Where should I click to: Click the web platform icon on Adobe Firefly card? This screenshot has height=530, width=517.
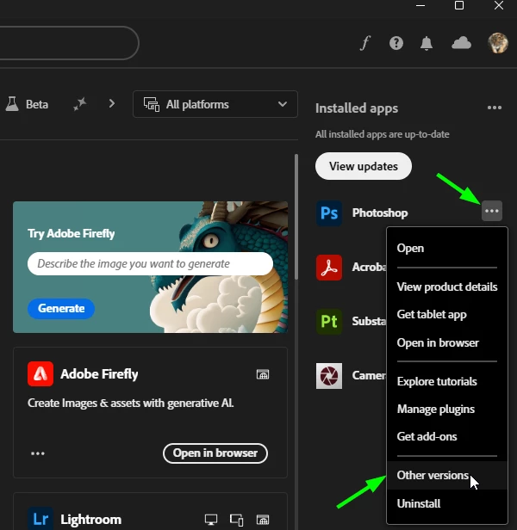pos(263,374)
